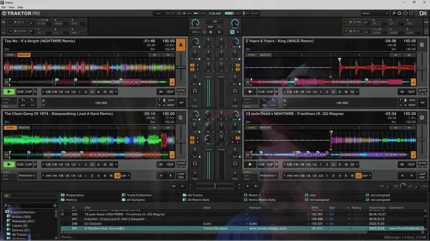430x241 pixels.
Task: Click the deck C headphone cue button in the mixer
Action: click(x=195, y=164)
